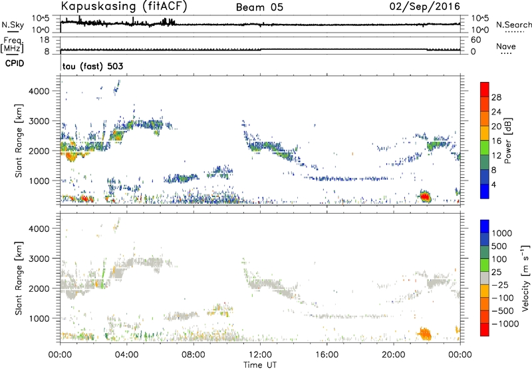
Task: Pick the red bottom segment of Velocity colorbar
Action: 485,330
